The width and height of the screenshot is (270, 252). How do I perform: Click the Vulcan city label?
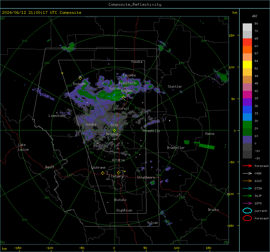(x=152, y=223)
